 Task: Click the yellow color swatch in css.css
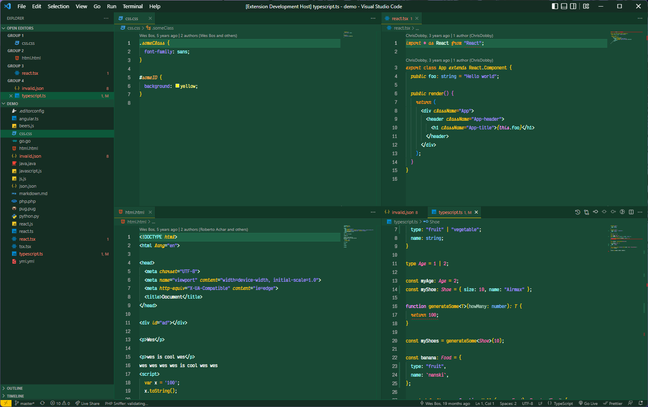coord(177,86)
